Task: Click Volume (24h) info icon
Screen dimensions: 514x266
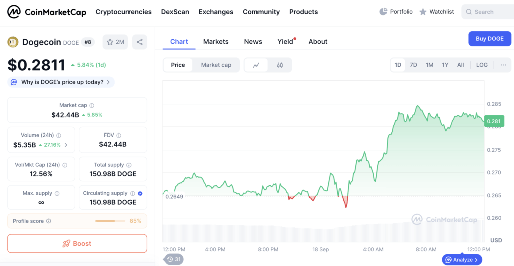Action: 59,136
